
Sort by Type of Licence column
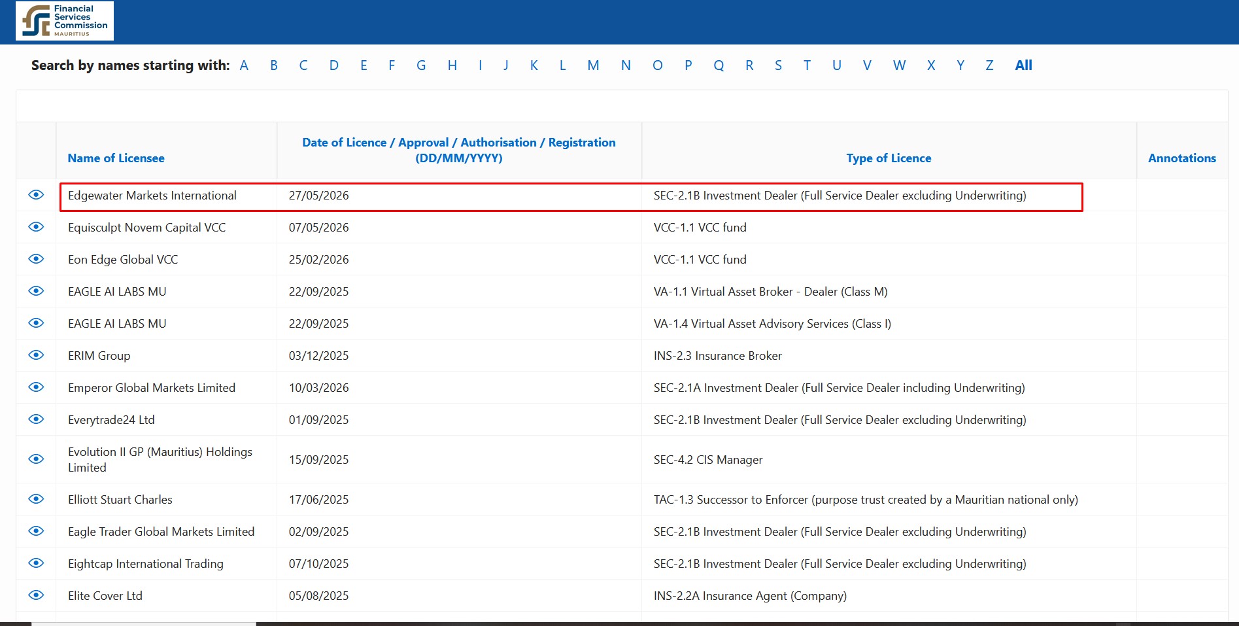pyautogui.click(x=889, y=158)
